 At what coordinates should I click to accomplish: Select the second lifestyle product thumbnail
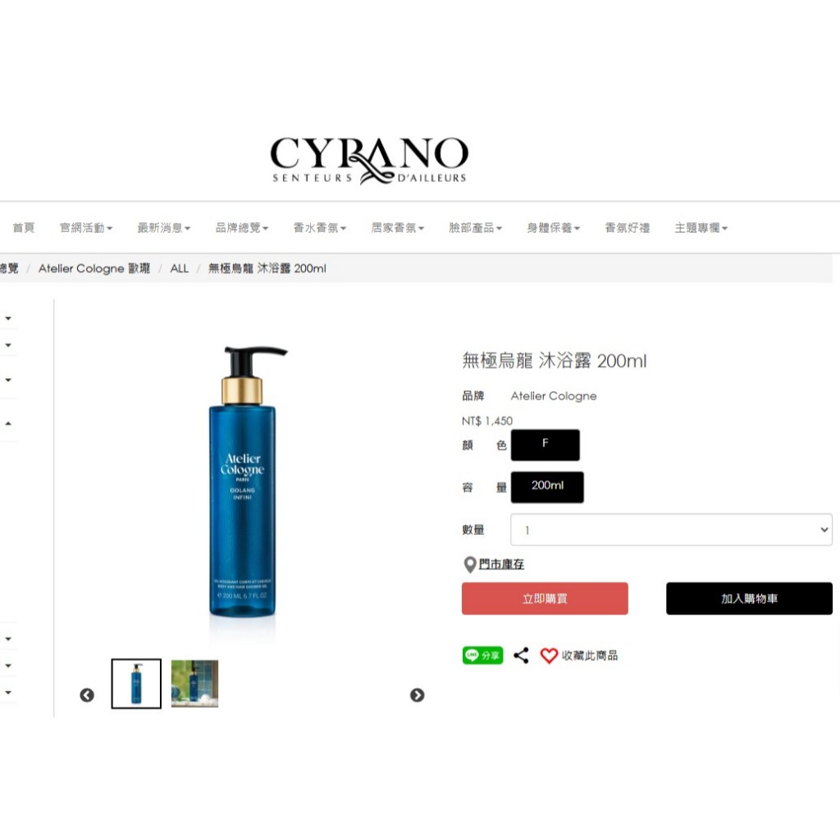click(x=194, y=683)
